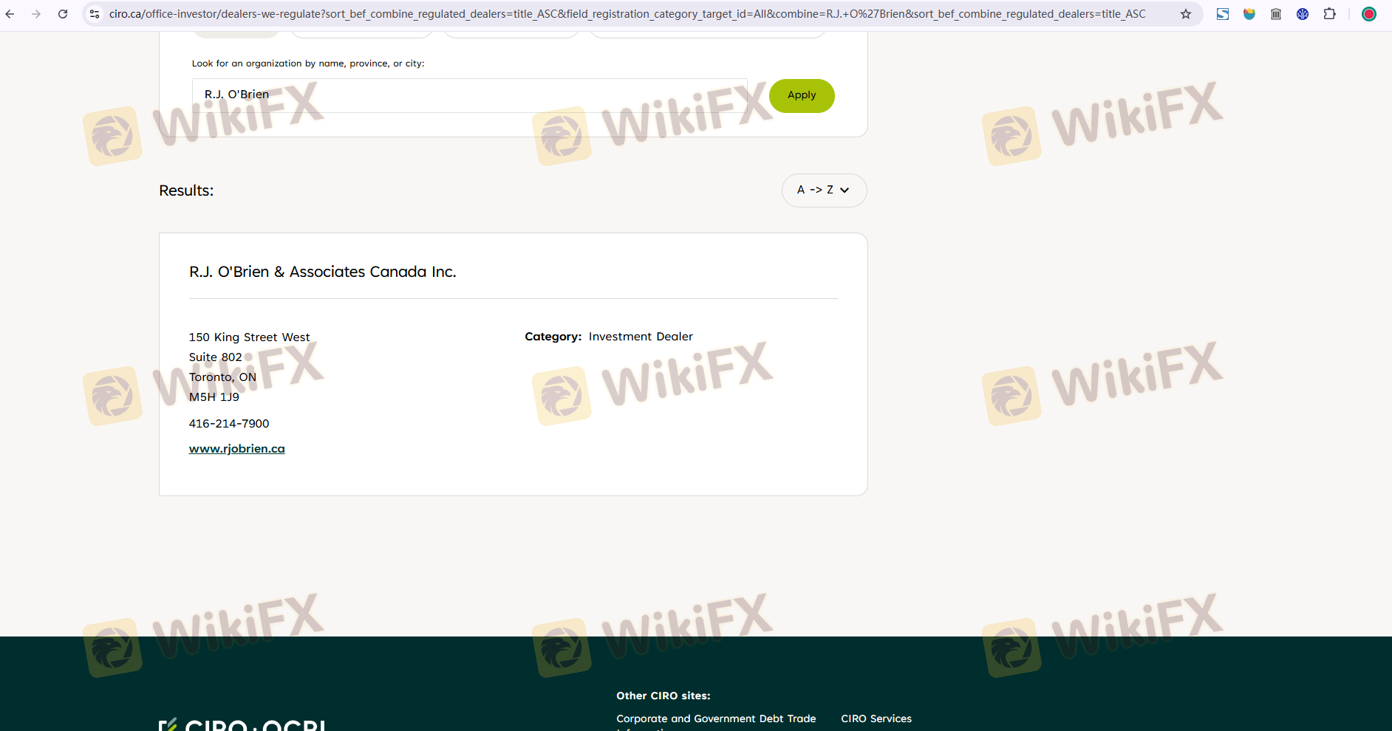Open the fruit bowl extension
Viewport: 1392px width, 731px height.
1249,14
